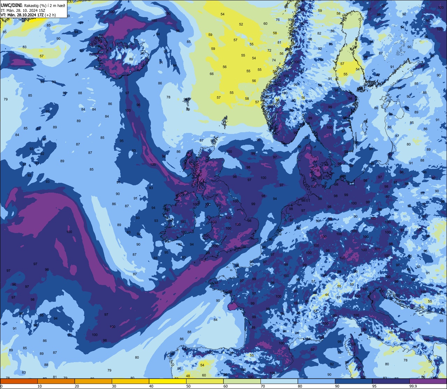Image resolution: width=447 pixels, height=389 pixels.
Task: Click the light blue 80–90 legend segment
Action: (x=316, y=381)
